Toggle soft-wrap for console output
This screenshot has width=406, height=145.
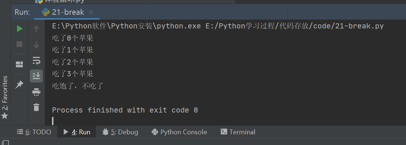(36, 61)
